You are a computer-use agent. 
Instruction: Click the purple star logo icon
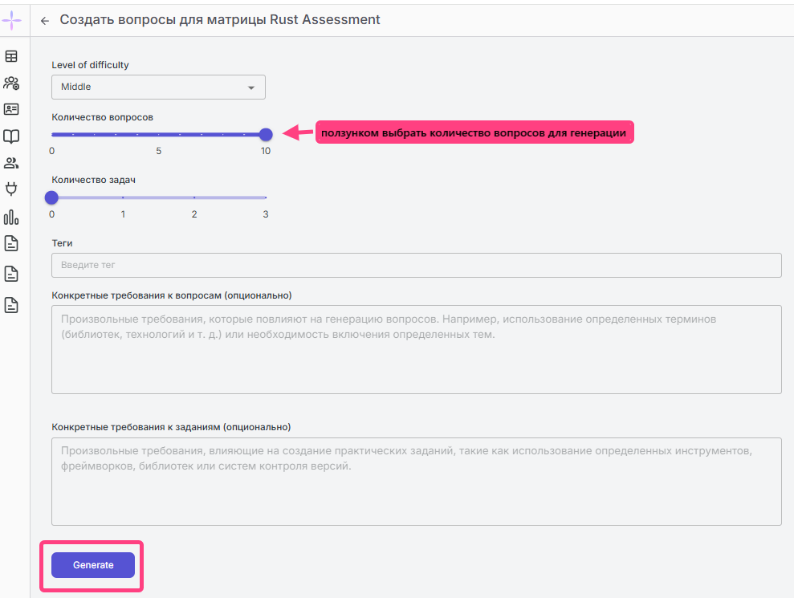click(x=12, y=19)
